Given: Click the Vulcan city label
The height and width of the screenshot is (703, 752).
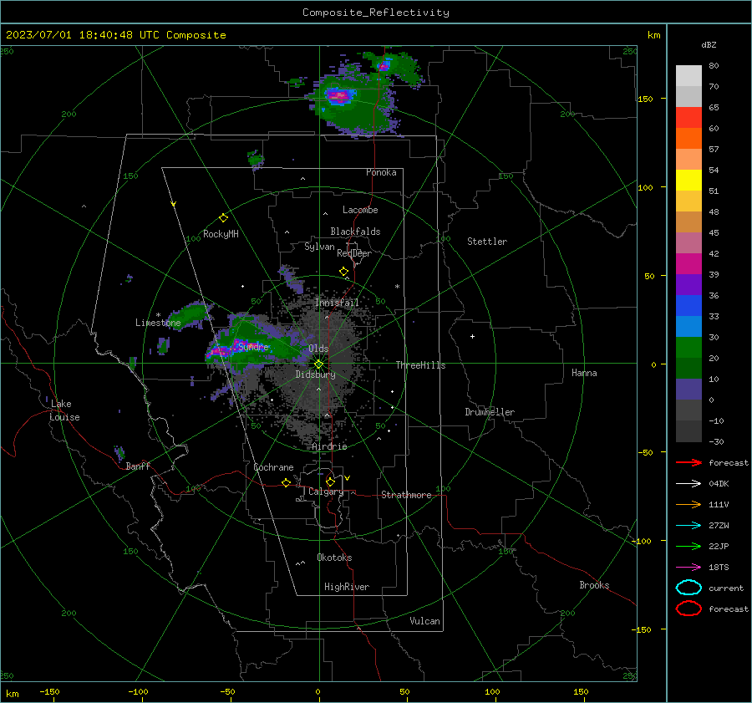Looking at the screenshot, I should pos(425,621).
